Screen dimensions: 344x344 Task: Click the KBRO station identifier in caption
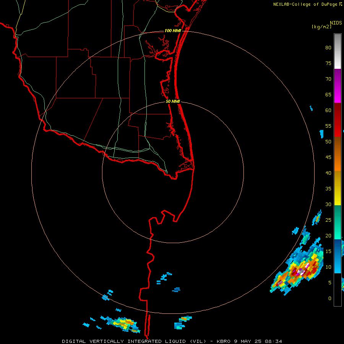coord(224,341)
